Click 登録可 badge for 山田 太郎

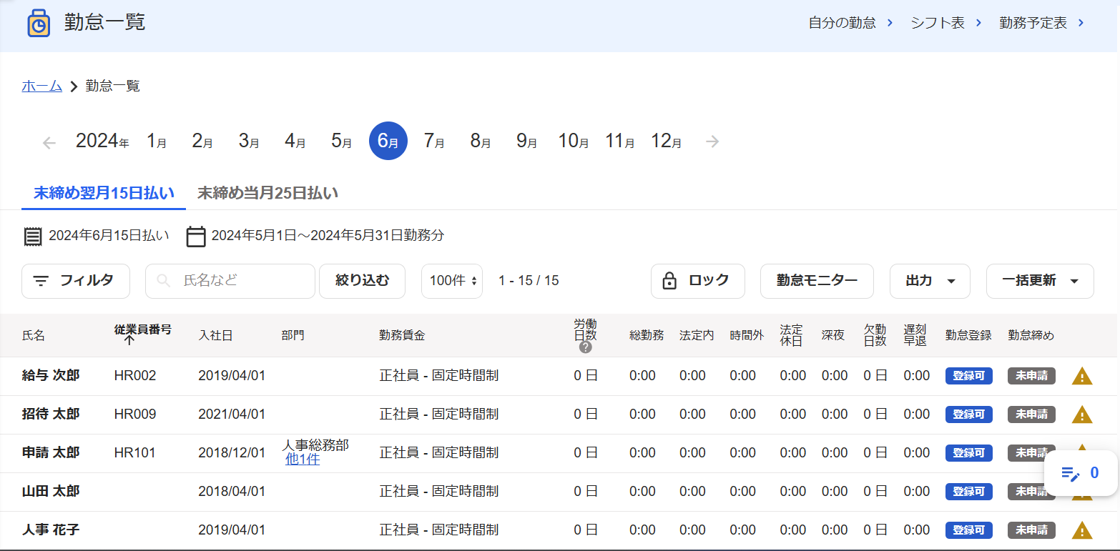click(969, 492)
